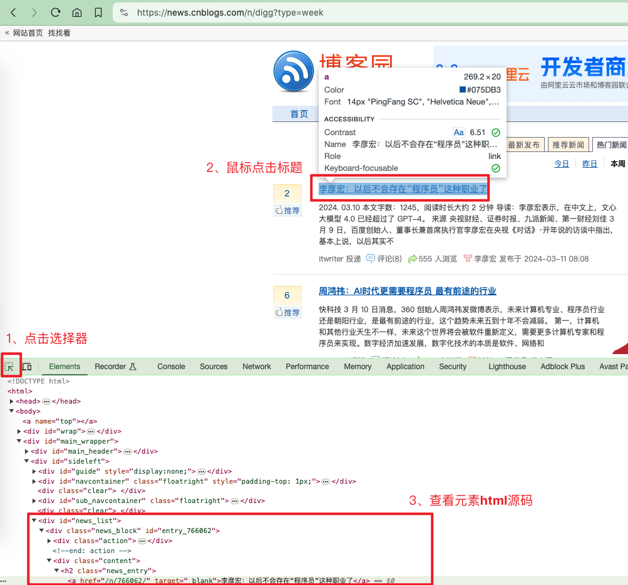Viewport: 628px width, 585px height.
Task: Open the Sources tab
Action: pos(214,367)
